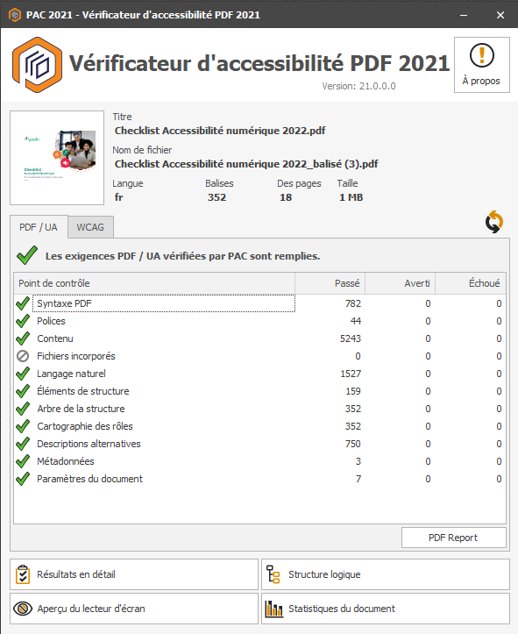Click the PAC hexagon logo
This screenshot has height=634, width=518.
click(37, 65)
